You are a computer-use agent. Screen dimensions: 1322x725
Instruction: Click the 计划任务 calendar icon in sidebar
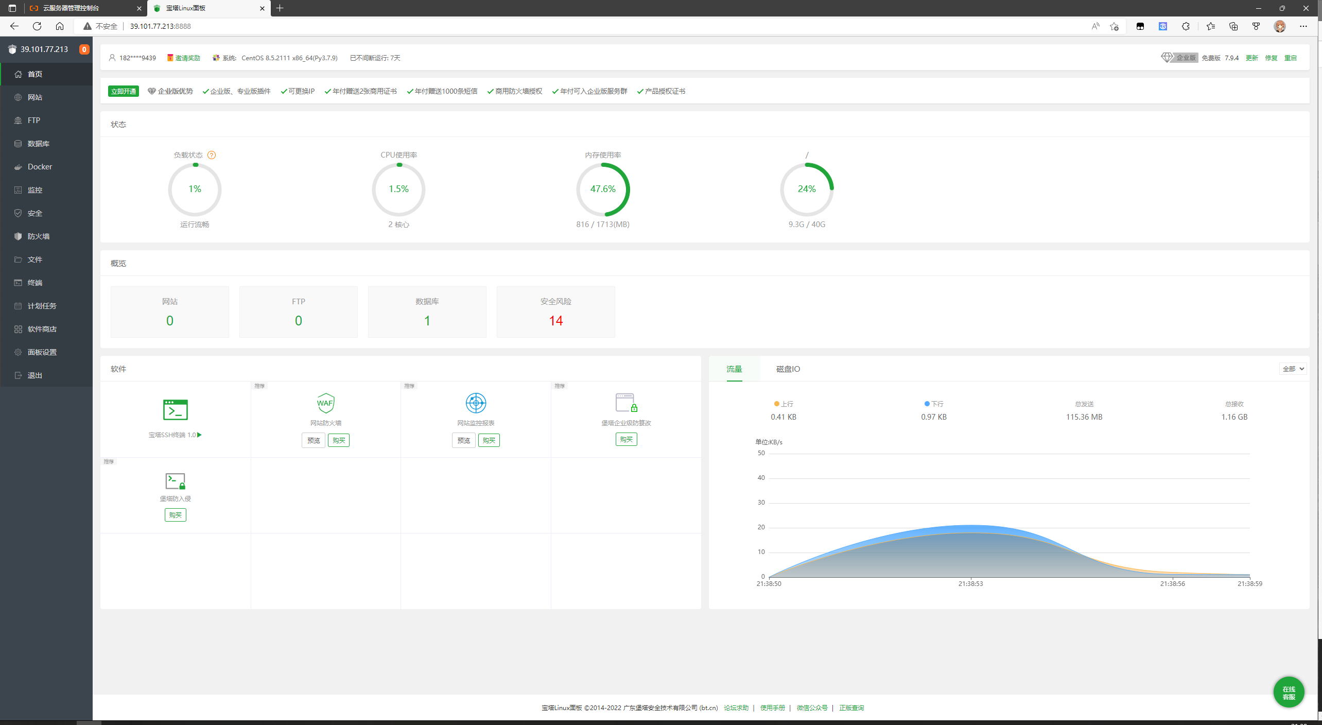point(18,306)
